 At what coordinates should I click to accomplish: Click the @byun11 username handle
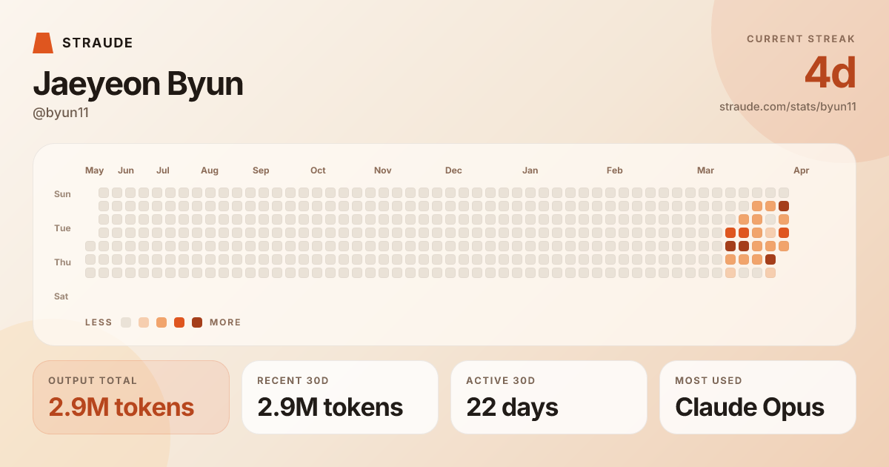point(61,113)
